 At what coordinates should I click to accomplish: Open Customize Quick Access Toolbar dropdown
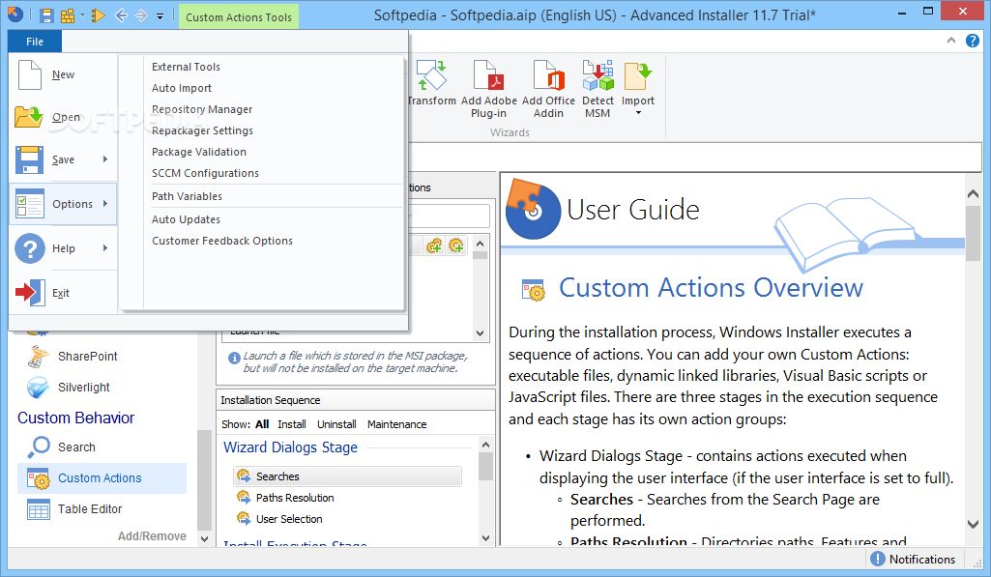click(160, 16)
